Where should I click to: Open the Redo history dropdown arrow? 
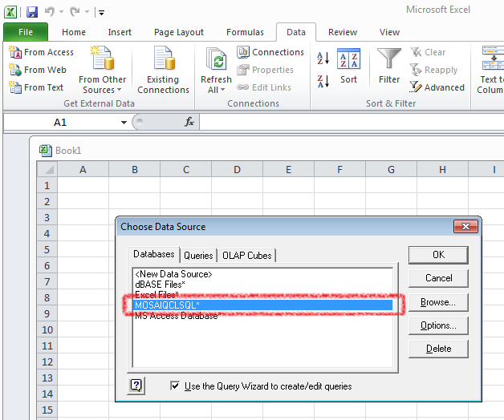coord(87,12)
